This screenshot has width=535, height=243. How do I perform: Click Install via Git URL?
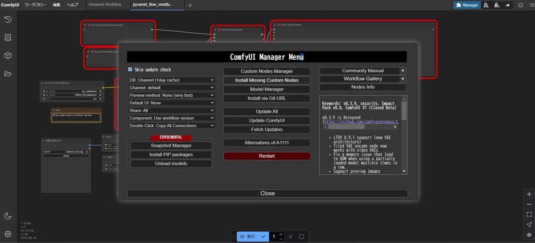pos(267,98)
